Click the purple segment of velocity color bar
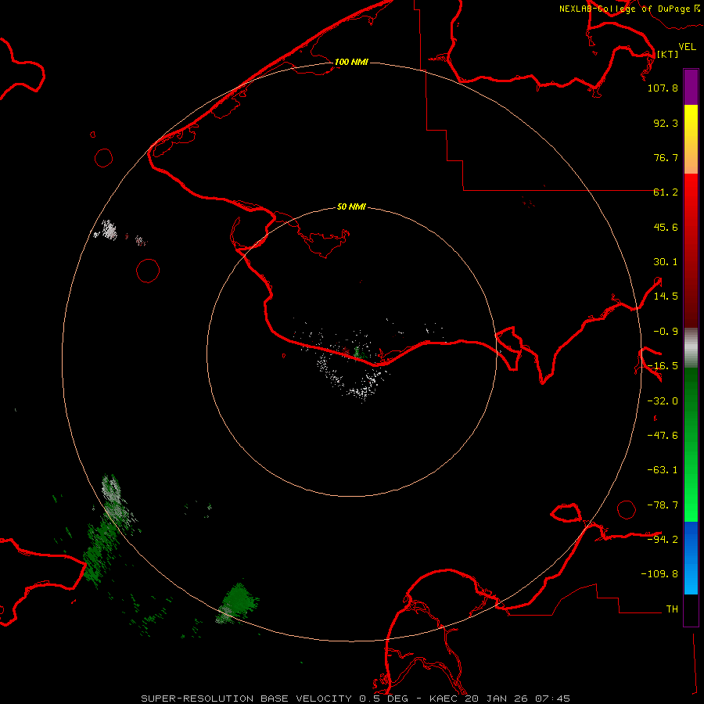Viewport: 704px width, 704px height. 691,87
